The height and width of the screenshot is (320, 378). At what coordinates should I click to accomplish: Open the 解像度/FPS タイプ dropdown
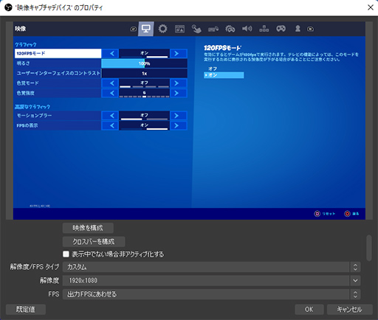click(211, 267)
